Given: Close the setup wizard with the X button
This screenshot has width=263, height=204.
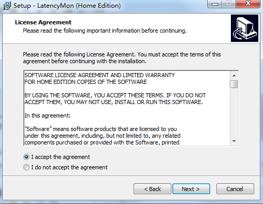Looking at the screenshot, I should click(248, 4).
